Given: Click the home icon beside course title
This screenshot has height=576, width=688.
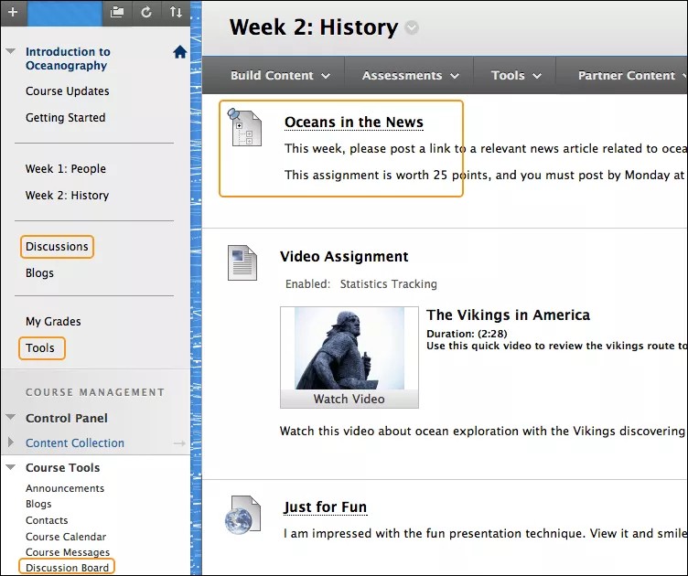Looking at the screenshot, I should tap(179, 53).
